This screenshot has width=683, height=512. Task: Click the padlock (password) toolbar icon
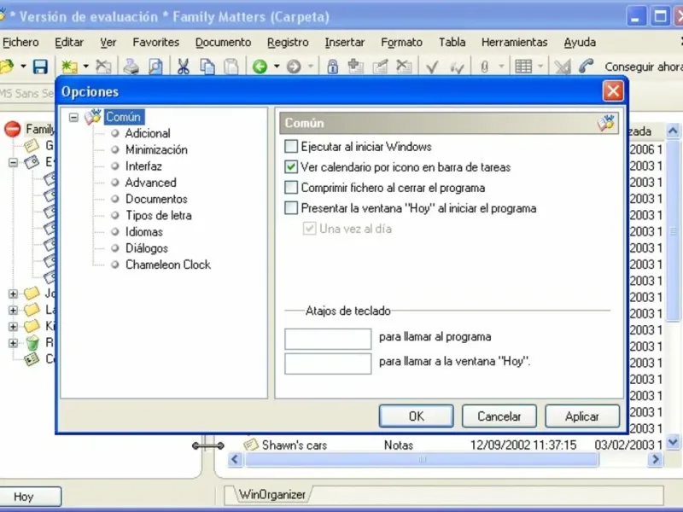point(332,67)
